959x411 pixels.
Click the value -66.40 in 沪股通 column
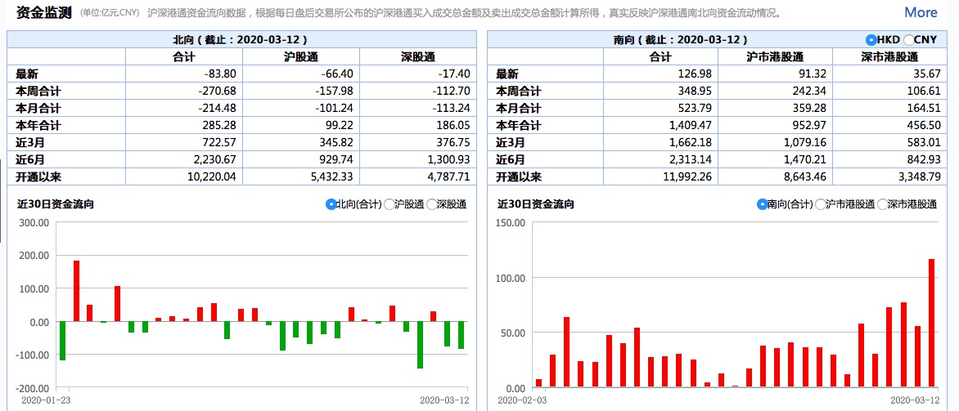pos(337,74)
